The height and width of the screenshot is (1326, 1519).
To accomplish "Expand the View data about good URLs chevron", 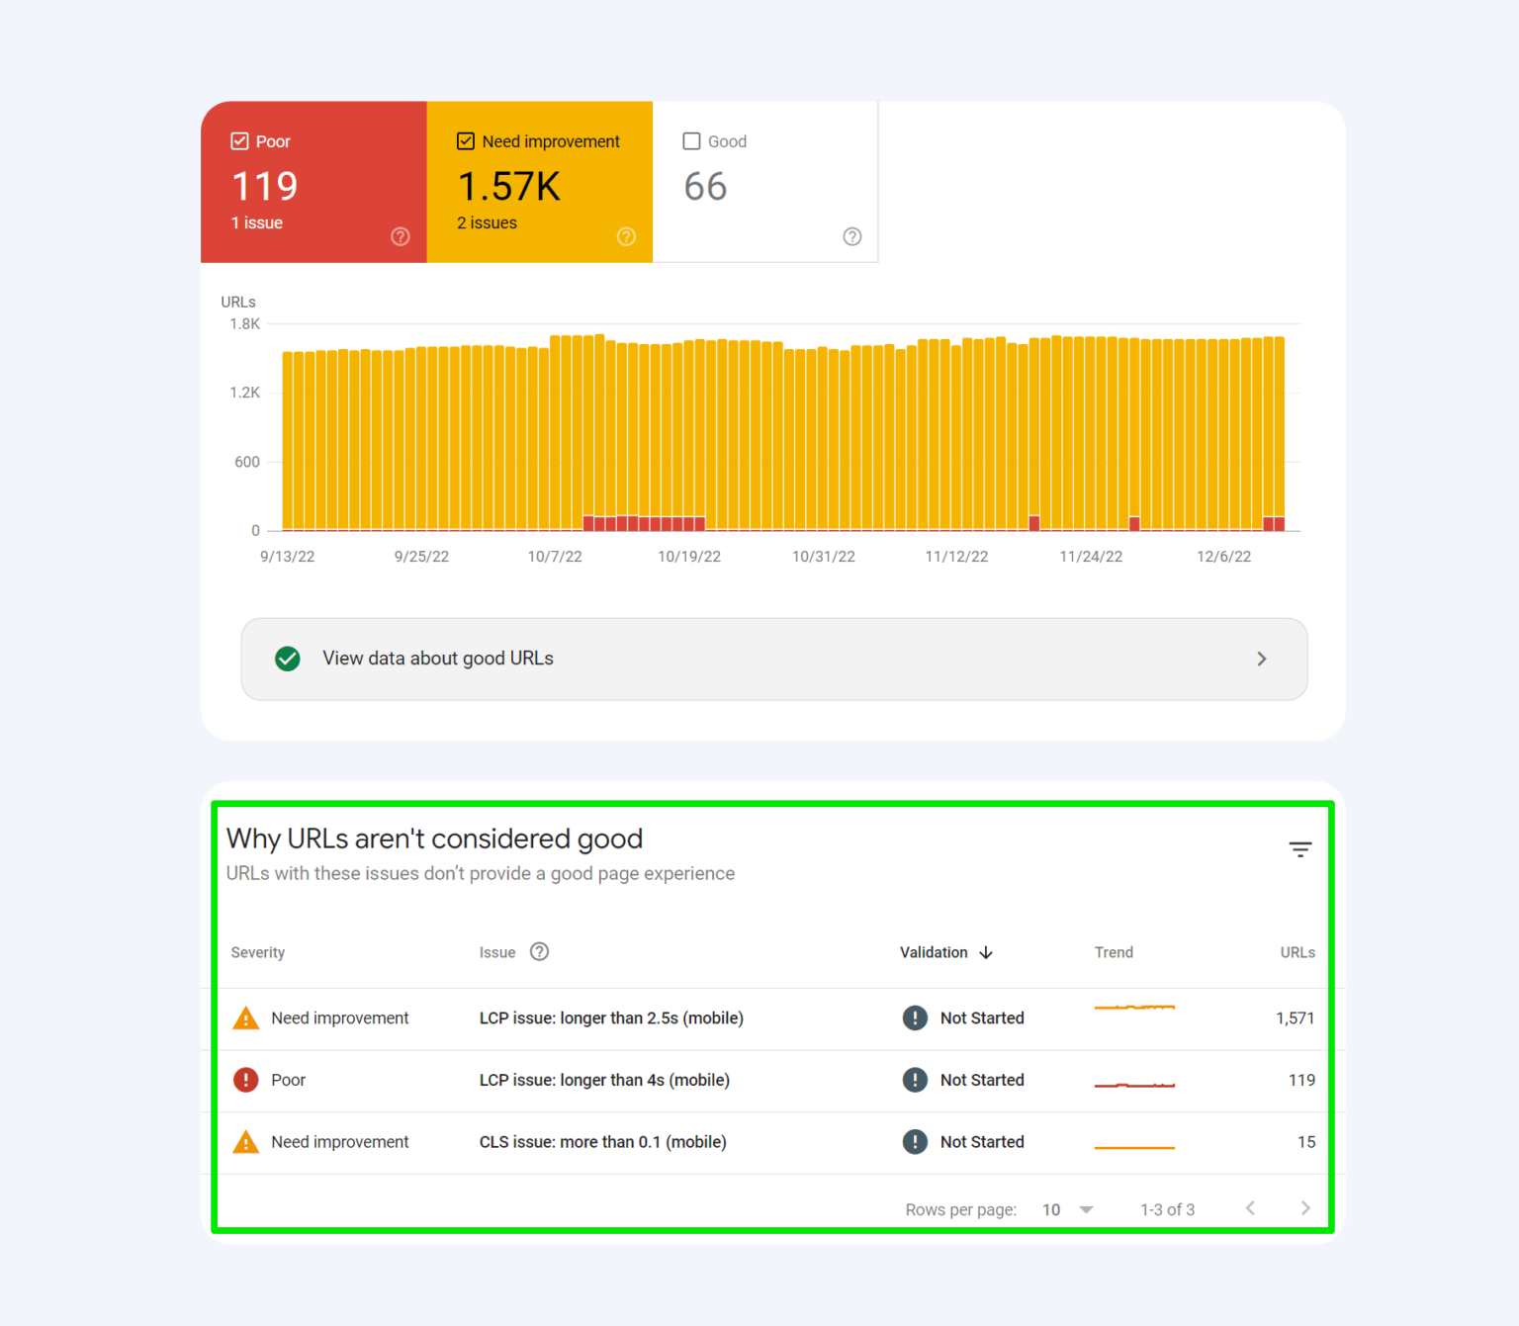I will (x=1262, y=659).
